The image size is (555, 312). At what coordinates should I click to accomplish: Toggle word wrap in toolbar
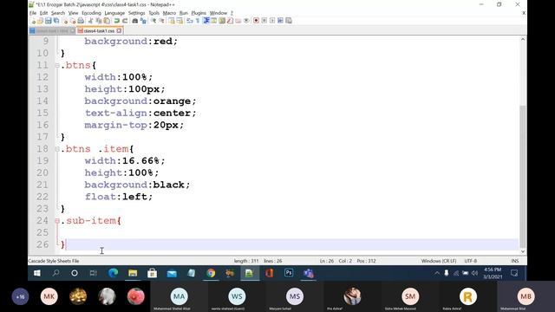click(x=189, y=21)
